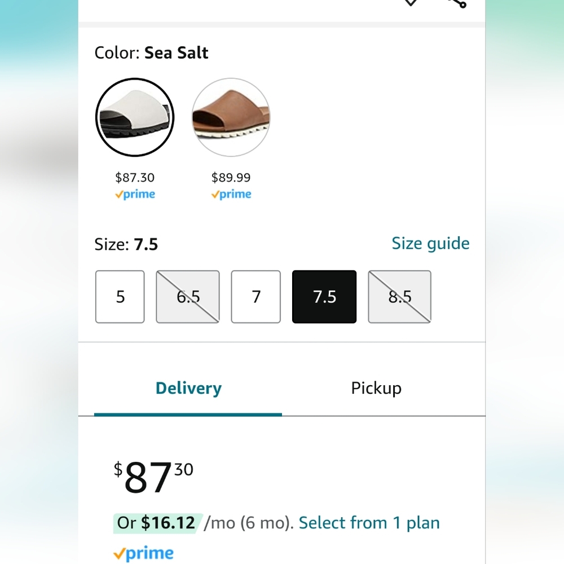The width and height of the screenshot is (564, 564).
Task: Tap the share icon at top right
Action: click(458, 3)
